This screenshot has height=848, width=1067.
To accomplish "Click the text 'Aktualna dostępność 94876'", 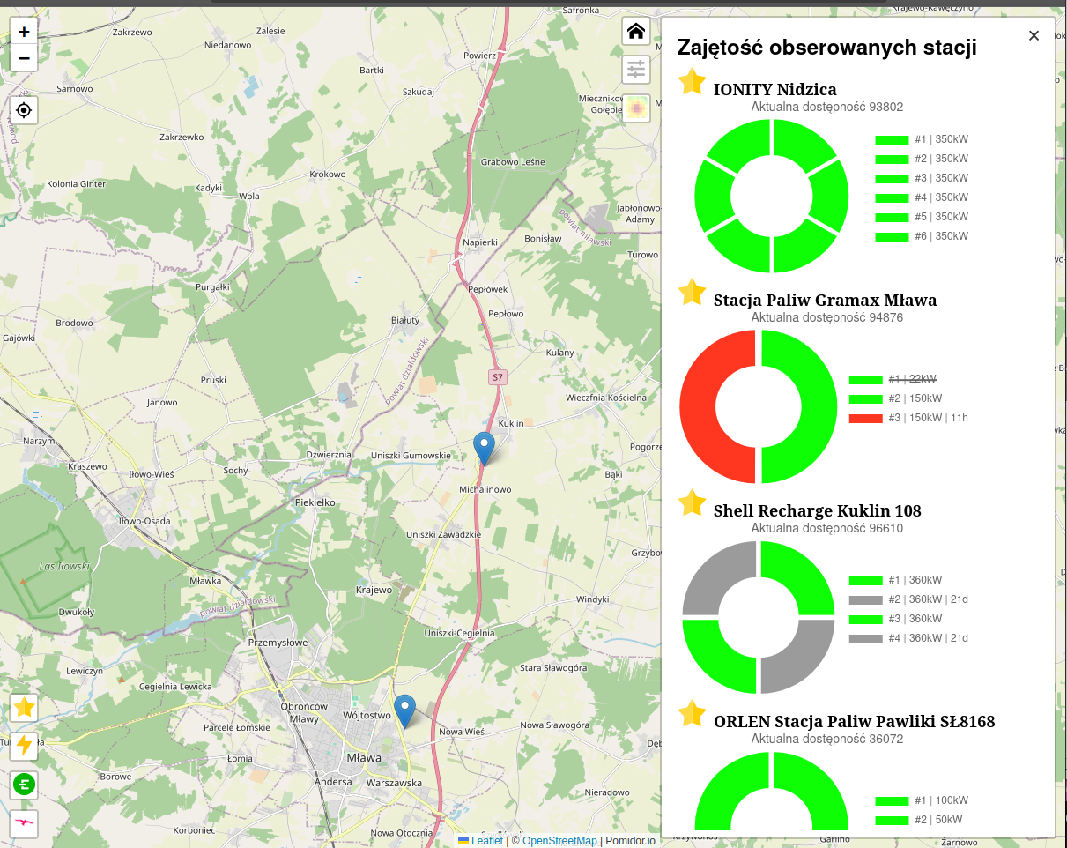I will click(x=827, y=317).
